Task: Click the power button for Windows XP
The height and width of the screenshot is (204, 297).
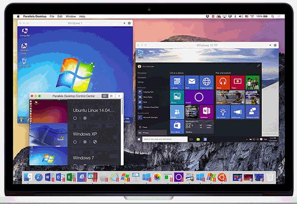Action: [x=75, y=142]
